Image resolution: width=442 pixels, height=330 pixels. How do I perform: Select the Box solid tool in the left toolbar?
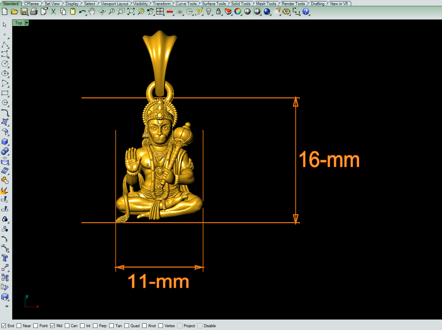click(x=5, y=141)
